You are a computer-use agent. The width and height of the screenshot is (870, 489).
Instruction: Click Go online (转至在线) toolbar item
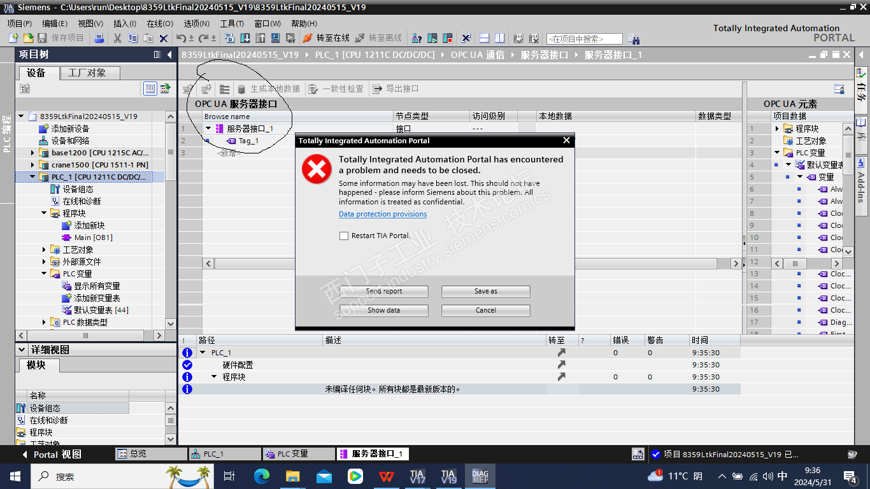point(326,38)
